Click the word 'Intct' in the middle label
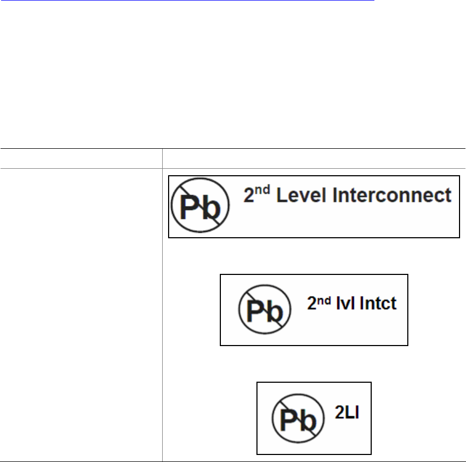The image size is (466, 462). tap(378, 304)
